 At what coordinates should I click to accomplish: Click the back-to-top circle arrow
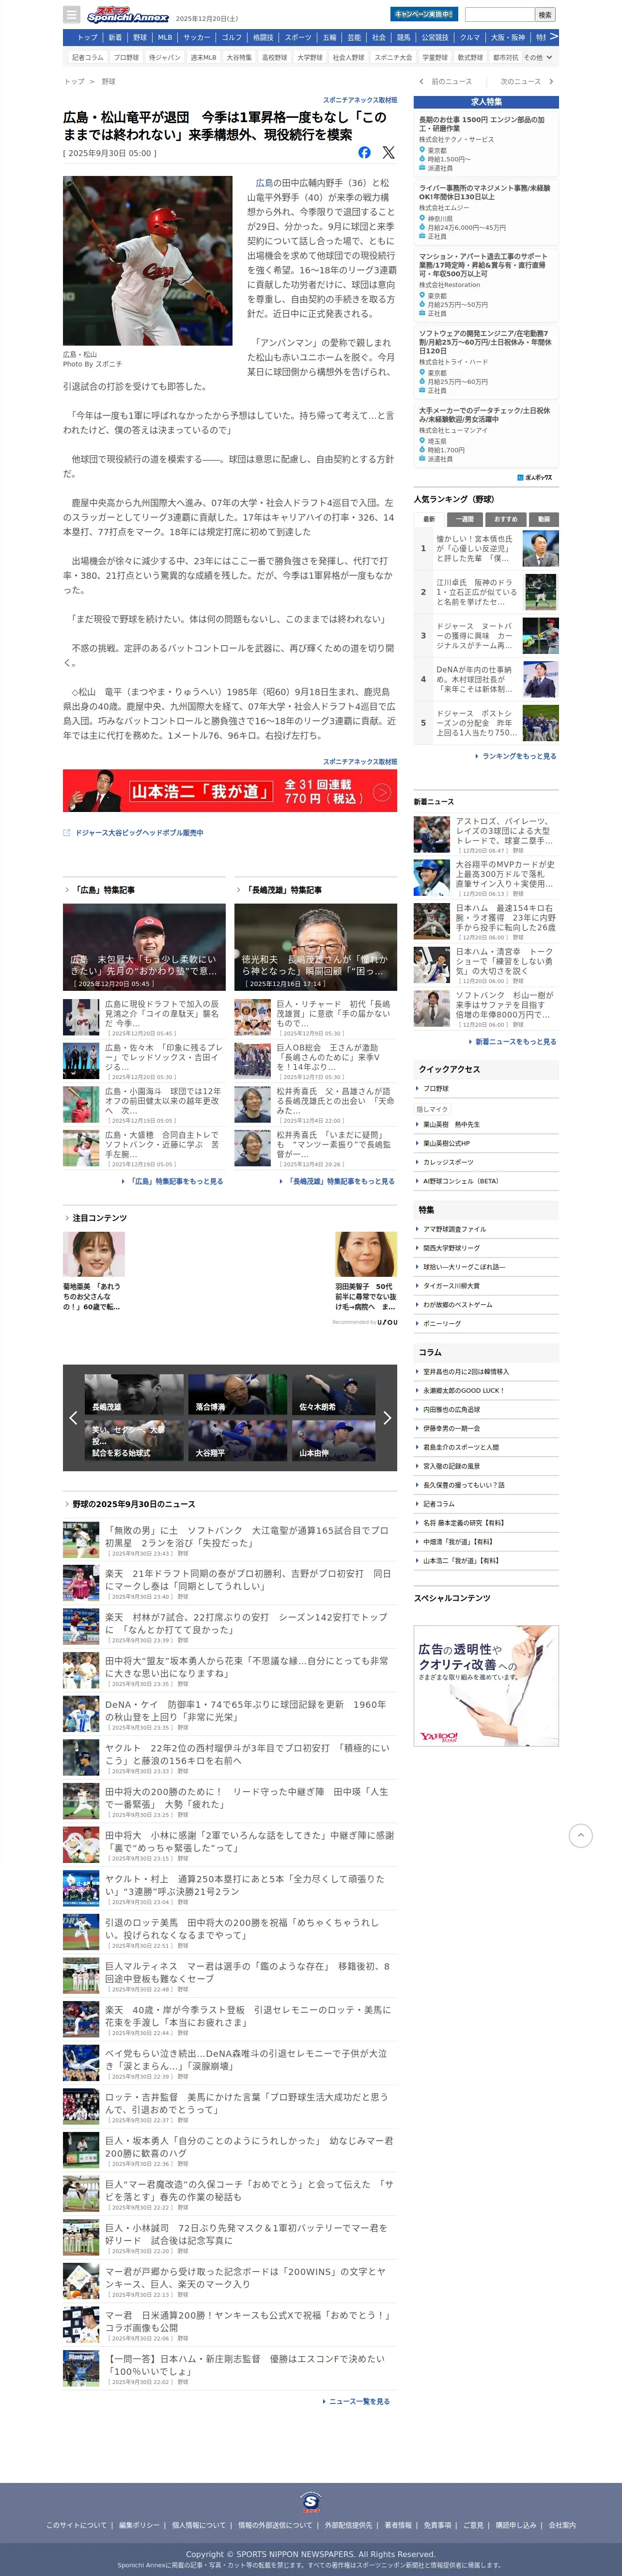point(580,1835)
